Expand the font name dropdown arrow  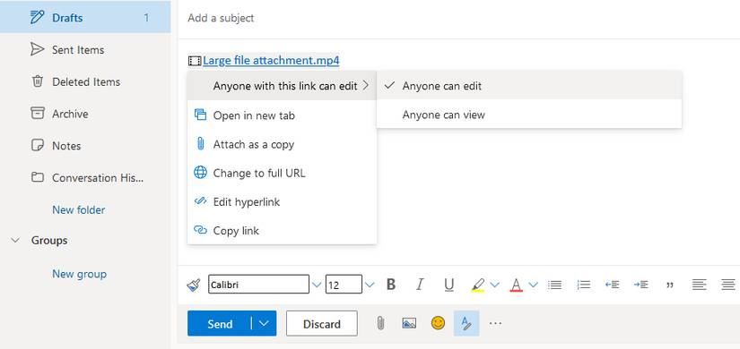pyautogui.click(x=317, y=285)
